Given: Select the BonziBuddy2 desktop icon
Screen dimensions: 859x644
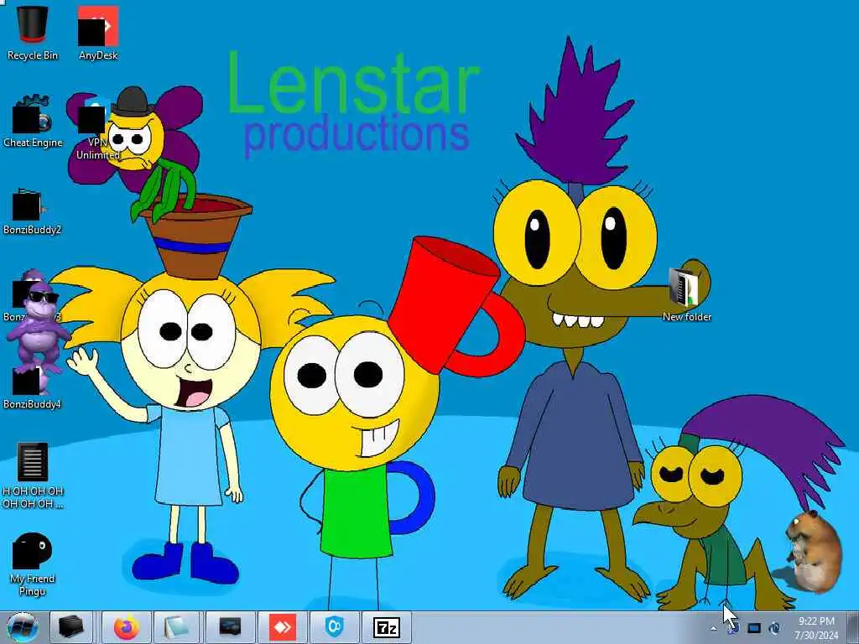Looking at the screenshot, I should pyautogui.click(x=32, y=211).
